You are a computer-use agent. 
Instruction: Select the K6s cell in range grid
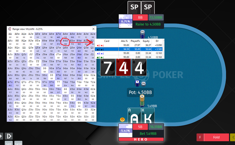65,42
